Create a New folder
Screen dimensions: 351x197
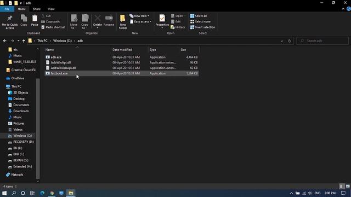coord(123,22)
